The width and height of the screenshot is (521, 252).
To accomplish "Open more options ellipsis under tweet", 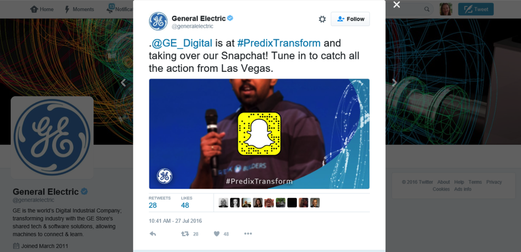I will pos(248,234).
